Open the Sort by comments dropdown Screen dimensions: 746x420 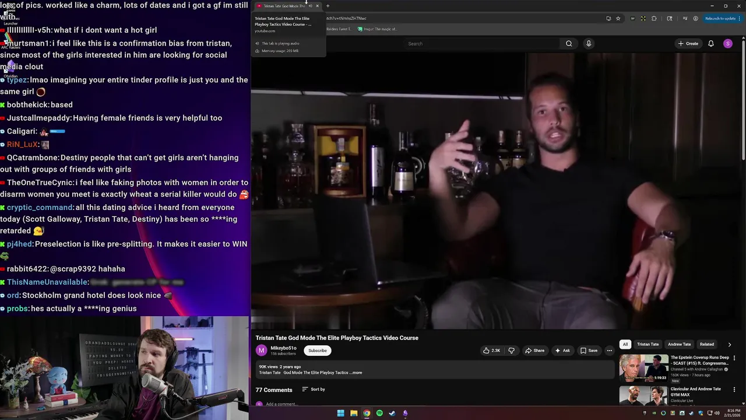point(314,389)
